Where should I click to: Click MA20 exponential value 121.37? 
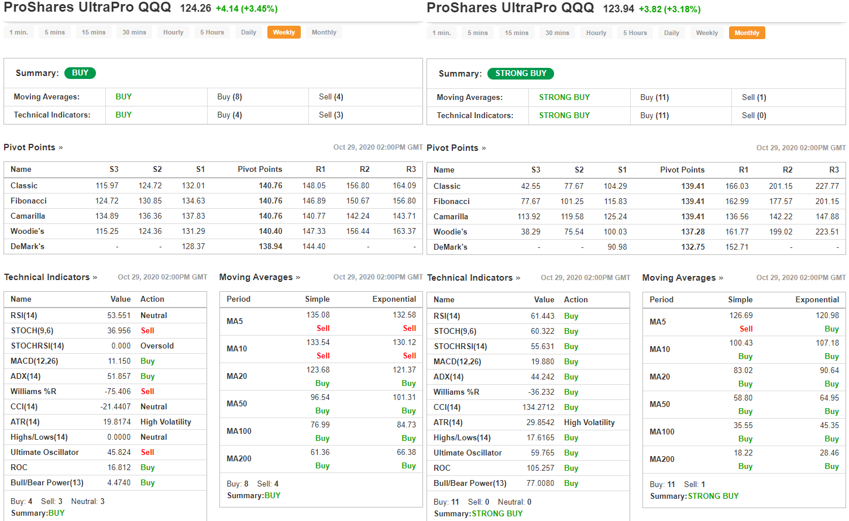tap(404, 370)
